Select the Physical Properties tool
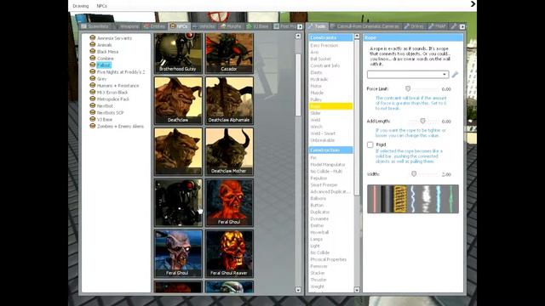Screen dimensions: 545x306 329,259
